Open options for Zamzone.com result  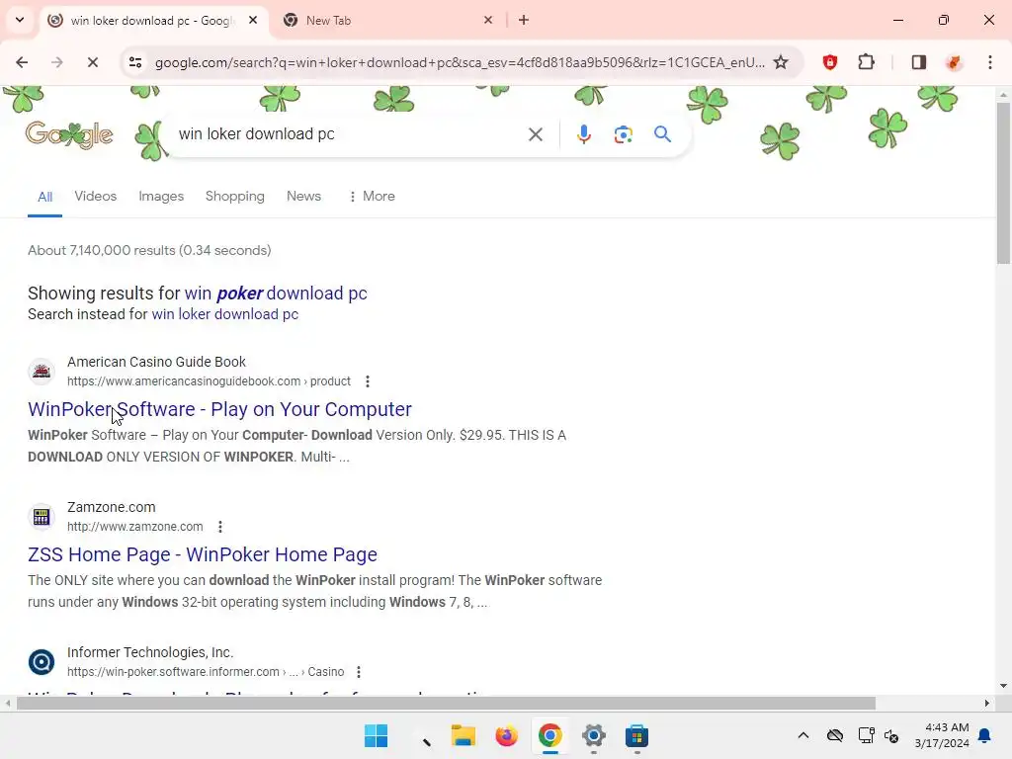point(220,527)
